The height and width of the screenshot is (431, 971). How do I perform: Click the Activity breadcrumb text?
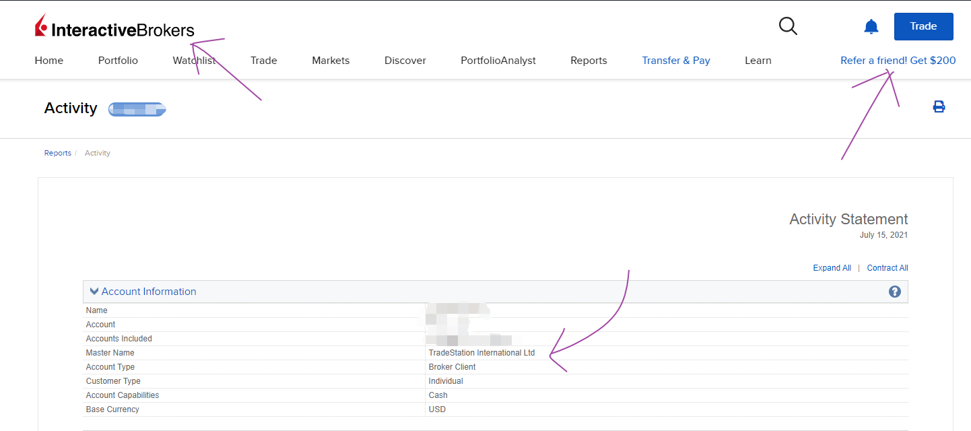[98, 154]
